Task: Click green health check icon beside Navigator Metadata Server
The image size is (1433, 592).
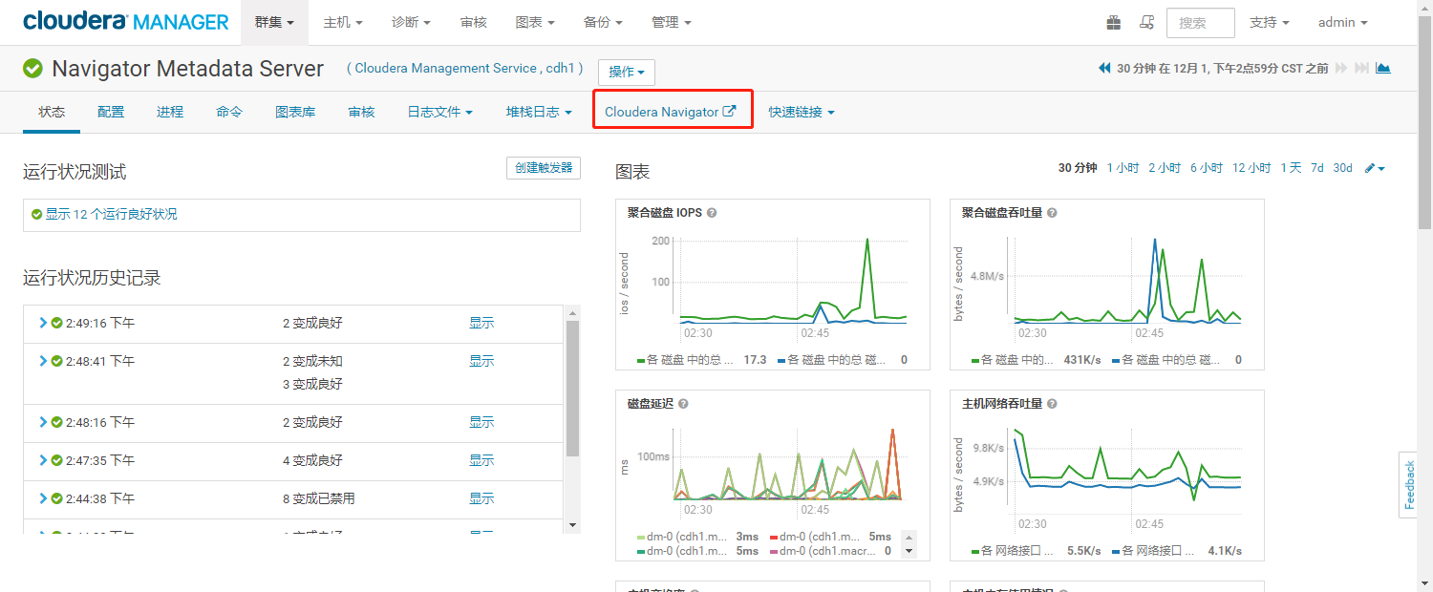Action: (33, 69)
